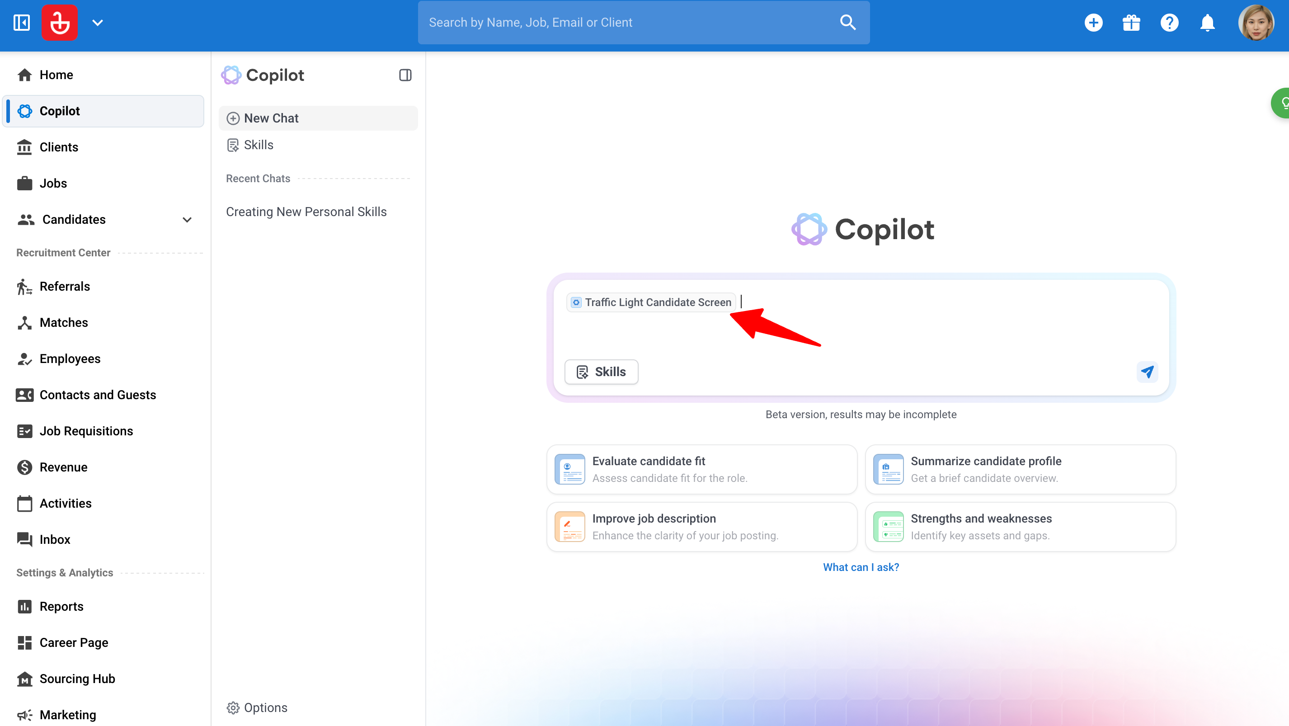Choose Improve job description suggestion
Viewport: 1289px width, 726px height.
[x=701, y=527]
